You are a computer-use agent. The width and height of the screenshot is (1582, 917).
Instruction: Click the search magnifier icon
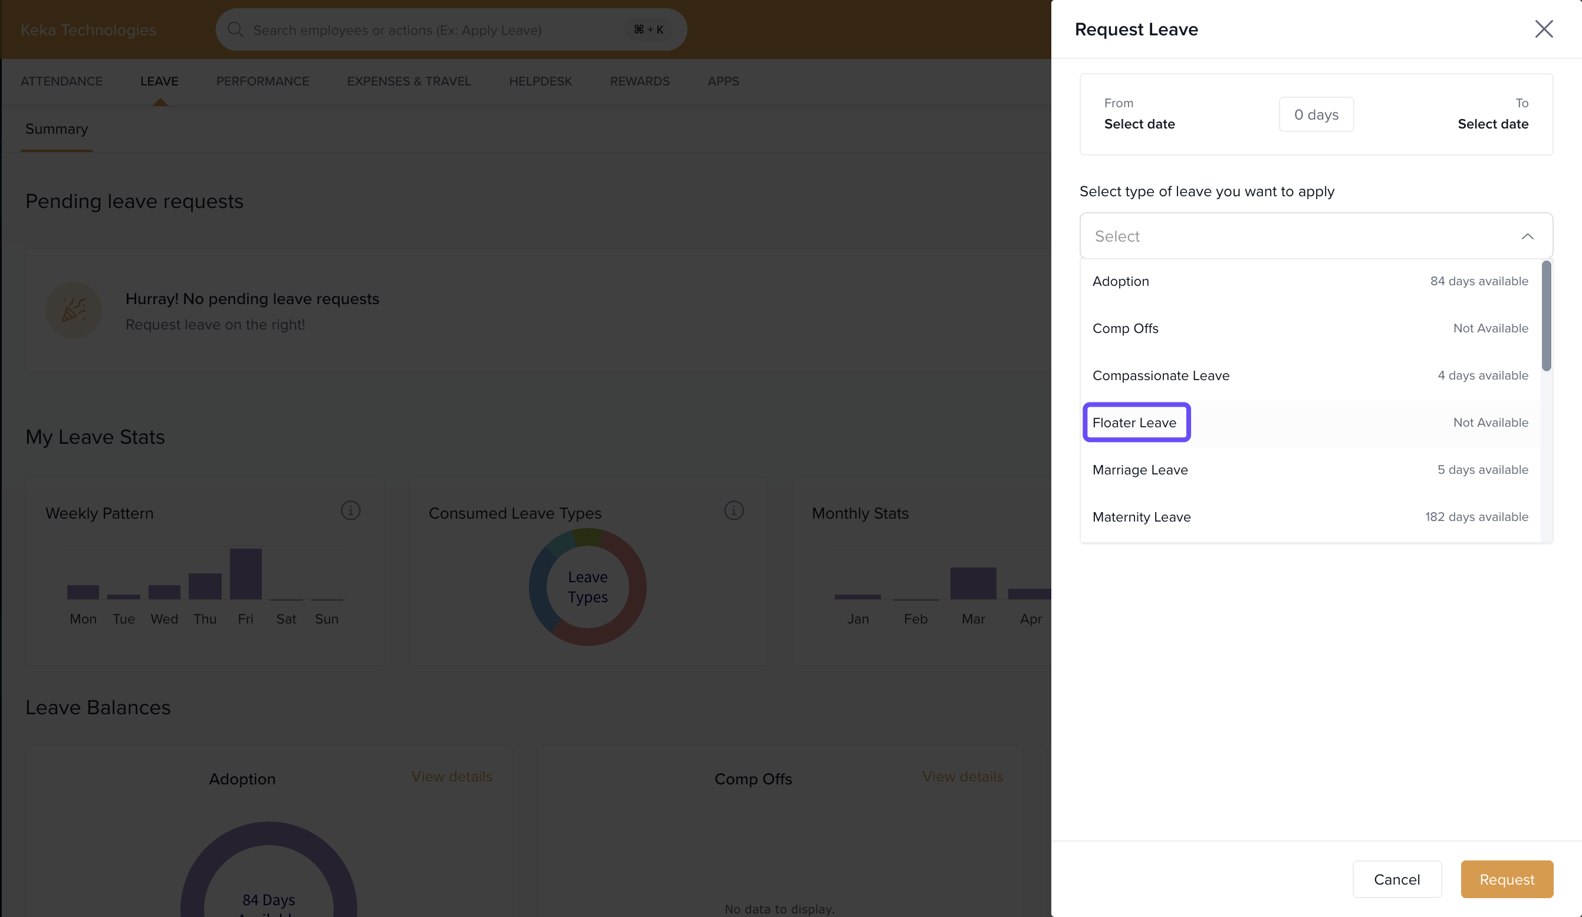(235, 29)
